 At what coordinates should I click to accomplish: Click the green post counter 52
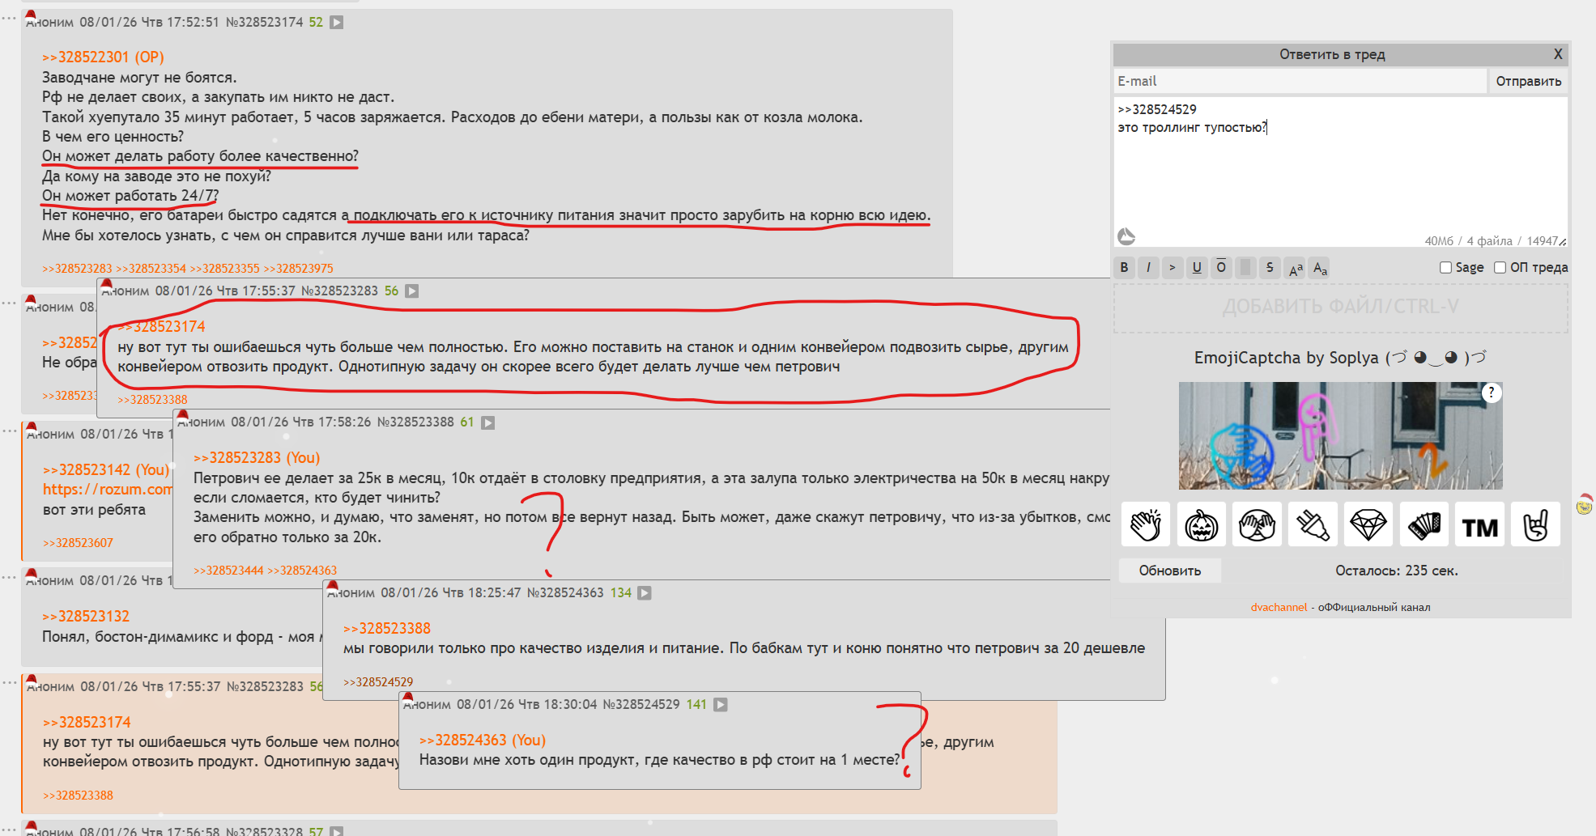316,23
